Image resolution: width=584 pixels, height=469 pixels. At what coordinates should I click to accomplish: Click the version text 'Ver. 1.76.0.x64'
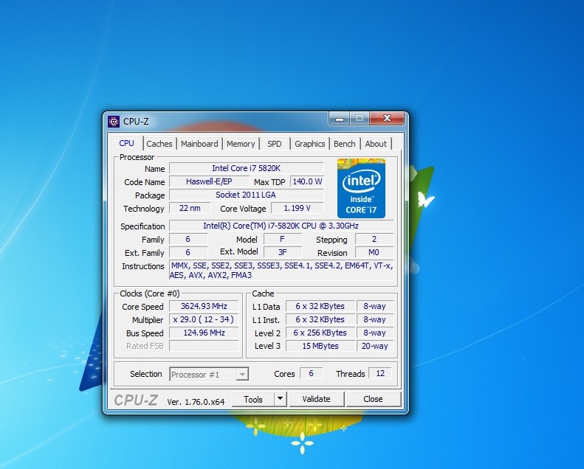(x=196, y=402)
